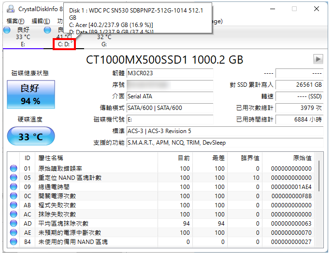The height and width of the screenshot is (256, 333).
Task: Click the status orb for attribute 01
Action: 14,168
